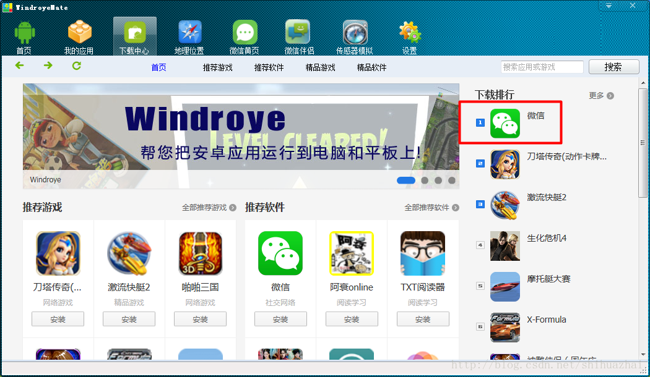Open TXT阅读器 app icon

pyautogui.click(x=423, y=253)
